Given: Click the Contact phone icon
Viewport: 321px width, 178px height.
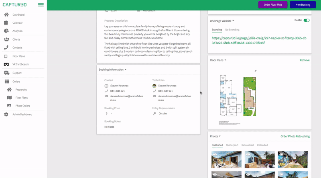Looking at the screenshot, I should tap(106, 91).
